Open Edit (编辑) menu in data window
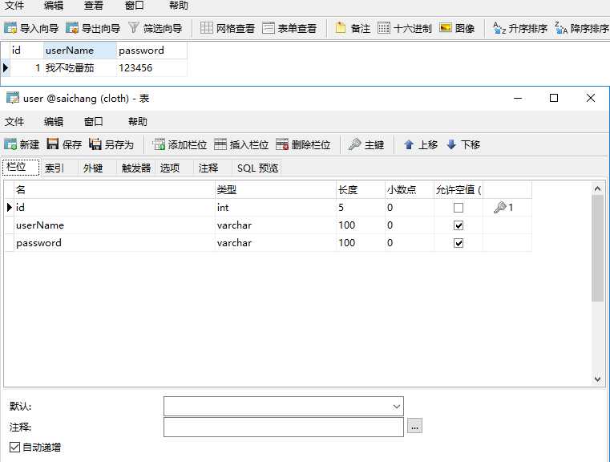This screenshot has width=610, height=462. [x=54, y=5]
